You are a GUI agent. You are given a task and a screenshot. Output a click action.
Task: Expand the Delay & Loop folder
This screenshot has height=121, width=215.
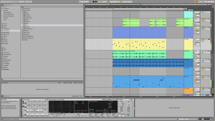21,9
